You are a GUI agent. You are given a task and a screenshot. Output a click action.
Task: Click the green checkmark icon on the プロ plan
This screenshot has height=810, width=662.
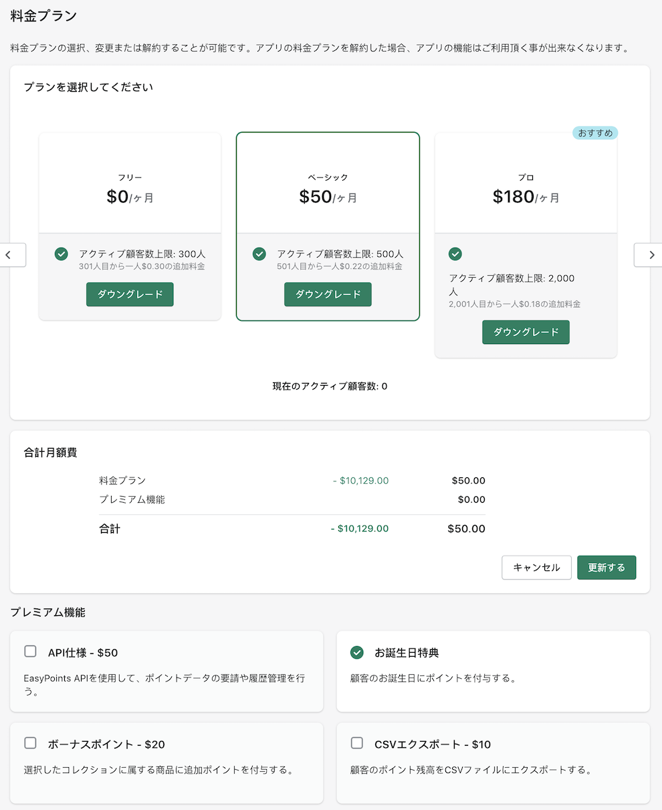click(x=455, y=254)
